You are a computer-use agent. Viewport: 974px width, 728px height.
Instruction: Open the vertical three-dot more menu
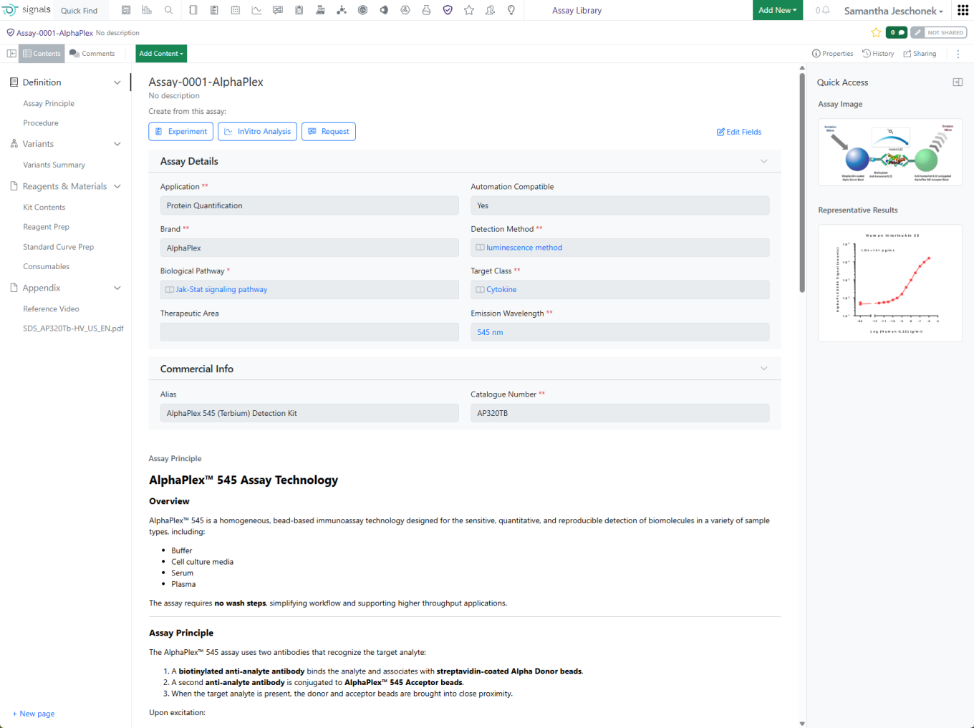[x=958, y=54]
